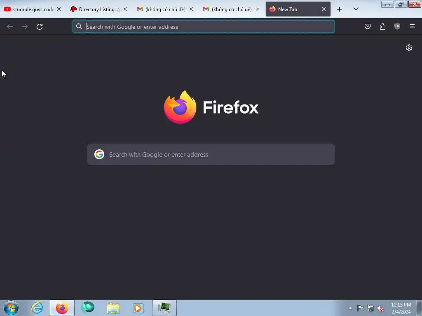The width and height of the screenshot is (422, 316).
Task: Click the Google G icon in search box
Action: pos(99,154)
